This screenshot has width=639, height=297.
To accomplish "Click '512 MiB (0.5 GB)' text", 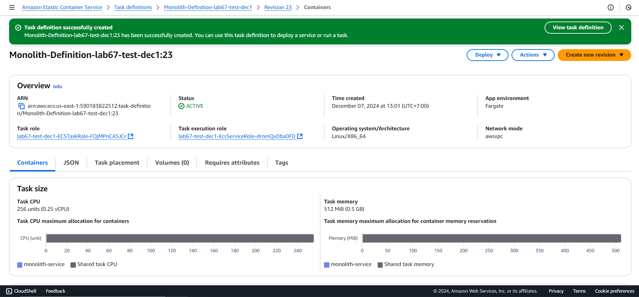I will pos(344,209).
